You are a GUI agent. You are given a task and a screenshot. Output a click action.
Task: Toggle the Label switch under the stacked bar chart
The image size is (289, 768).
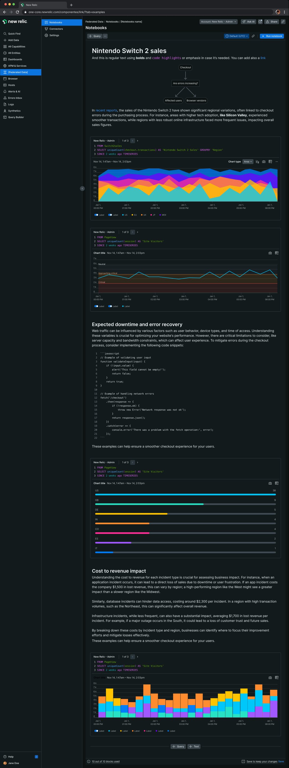point(96,731)
